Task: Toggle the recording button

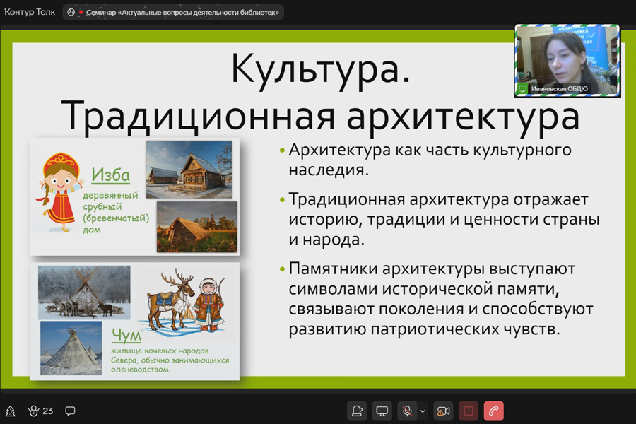Action: pyautogui.click(x=468, y=411)
